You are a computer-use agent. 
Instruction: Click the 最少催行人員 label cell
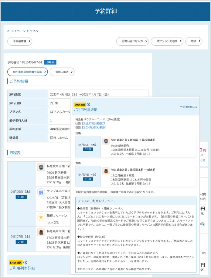click(x=28, y=120)
